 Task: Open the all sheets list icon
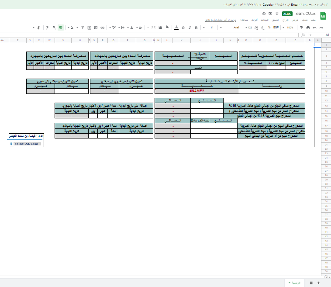tap(310, 283)
